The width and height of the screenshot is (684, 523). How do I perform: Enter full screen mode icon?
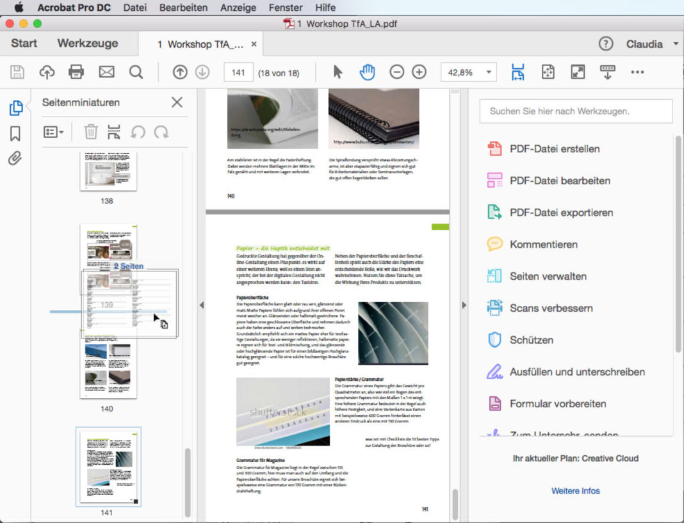[578, 72]
